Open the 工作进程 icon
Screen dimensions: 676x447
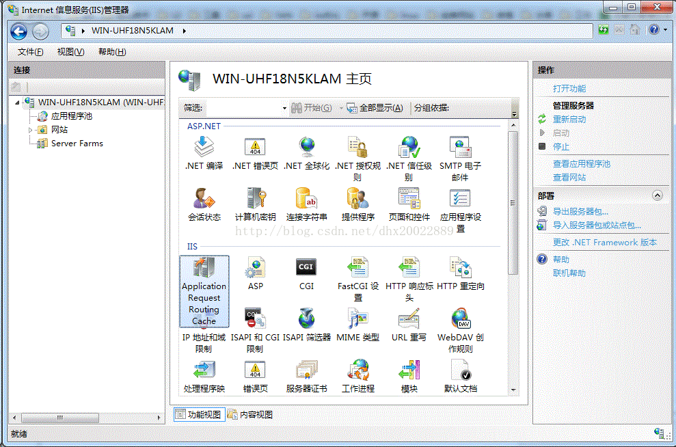coord(358,370)
